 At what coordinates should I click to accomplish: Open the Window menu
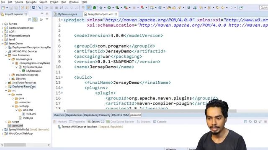[x=74, y=2]
